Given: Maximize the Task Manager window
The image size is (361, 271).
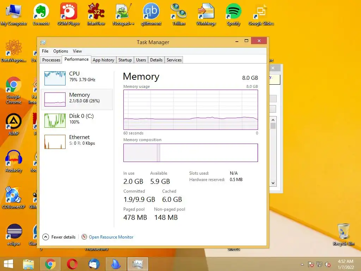Looking at the screenshot, I should click(246, 41).
